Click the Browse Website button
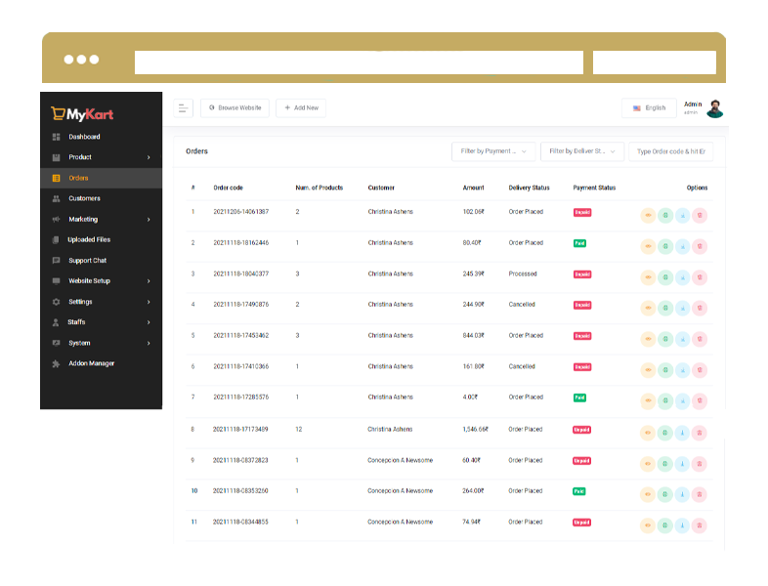Screen dimensions: 768x586 (x=235, y=107)
